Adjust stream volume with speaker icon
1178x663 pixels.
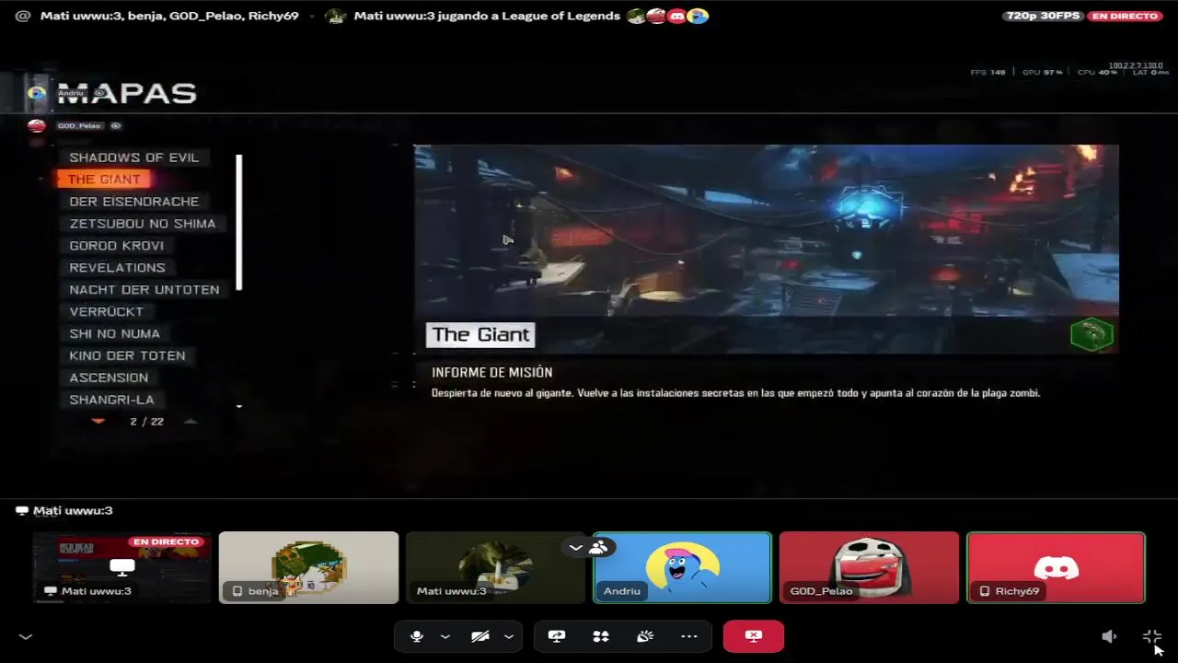click(x=1109, y=636)
